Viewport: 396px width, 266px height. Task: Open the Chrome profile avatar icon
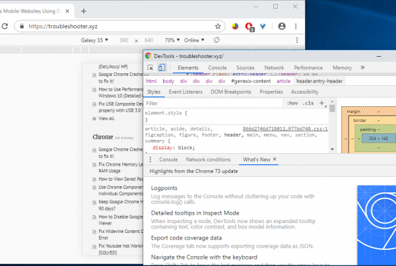click(282, 26)
